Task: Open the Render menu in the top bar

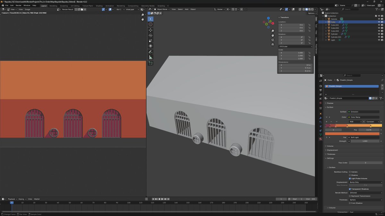Action: tap(19, 5)
